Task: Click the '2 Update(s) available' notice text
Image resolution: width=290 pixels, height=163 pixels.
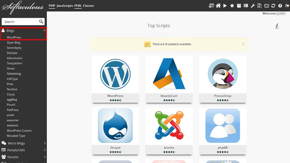Action: click(x=172, y=44)
